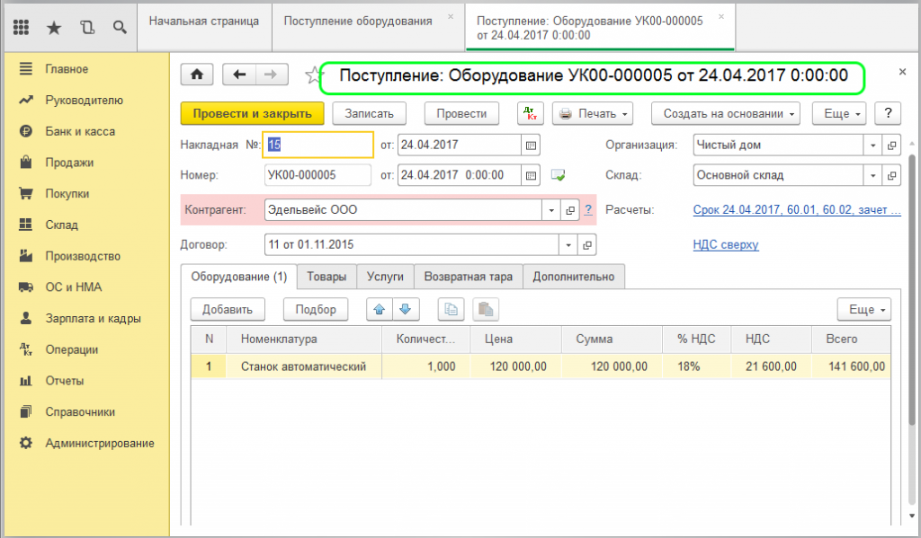Screen dimensions: 921x538
Task: Click question mark beside Контрагент field
Action: click(586, 209)
